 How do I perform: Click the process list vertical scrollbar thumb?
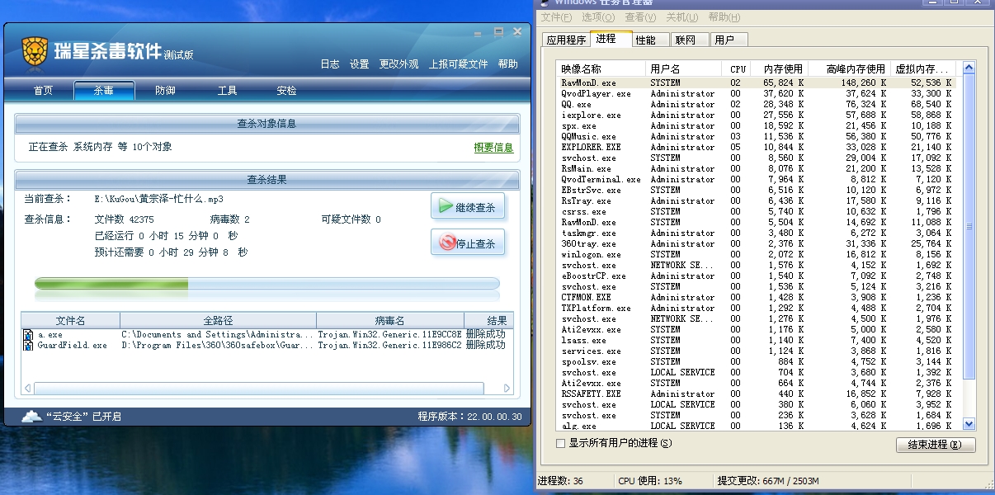tap(969, 226)
